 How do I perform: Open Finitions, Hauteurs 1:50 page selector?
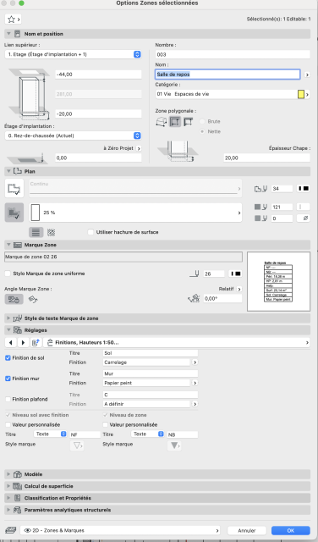pos(176,342)
